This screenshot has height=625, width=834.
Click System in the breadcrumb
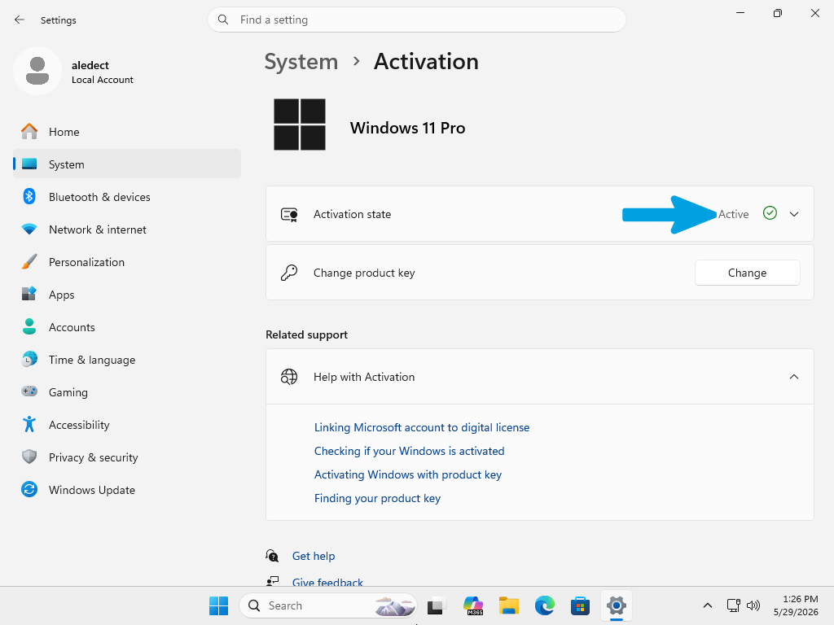point(301,62)
